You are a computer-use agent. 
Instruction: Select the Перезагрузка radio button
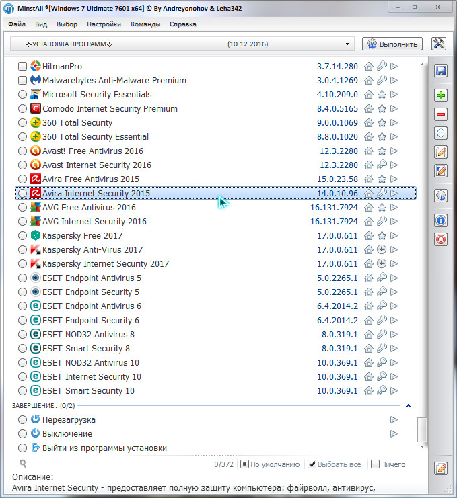22,419
